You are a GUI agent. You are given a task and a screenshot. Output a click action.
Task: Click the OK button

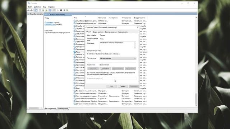pyautogui.click(x=111, y=86)
